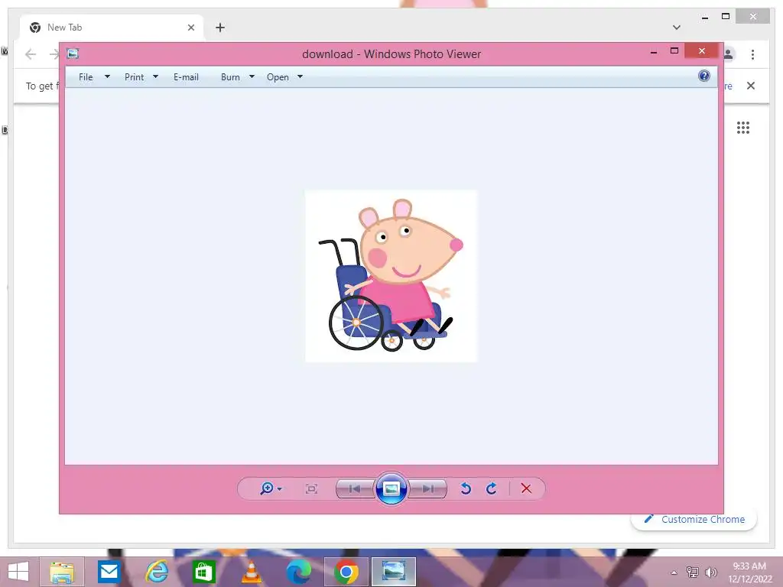
Task: Launch VLC media player from taskbar
Action: [251, 572]
